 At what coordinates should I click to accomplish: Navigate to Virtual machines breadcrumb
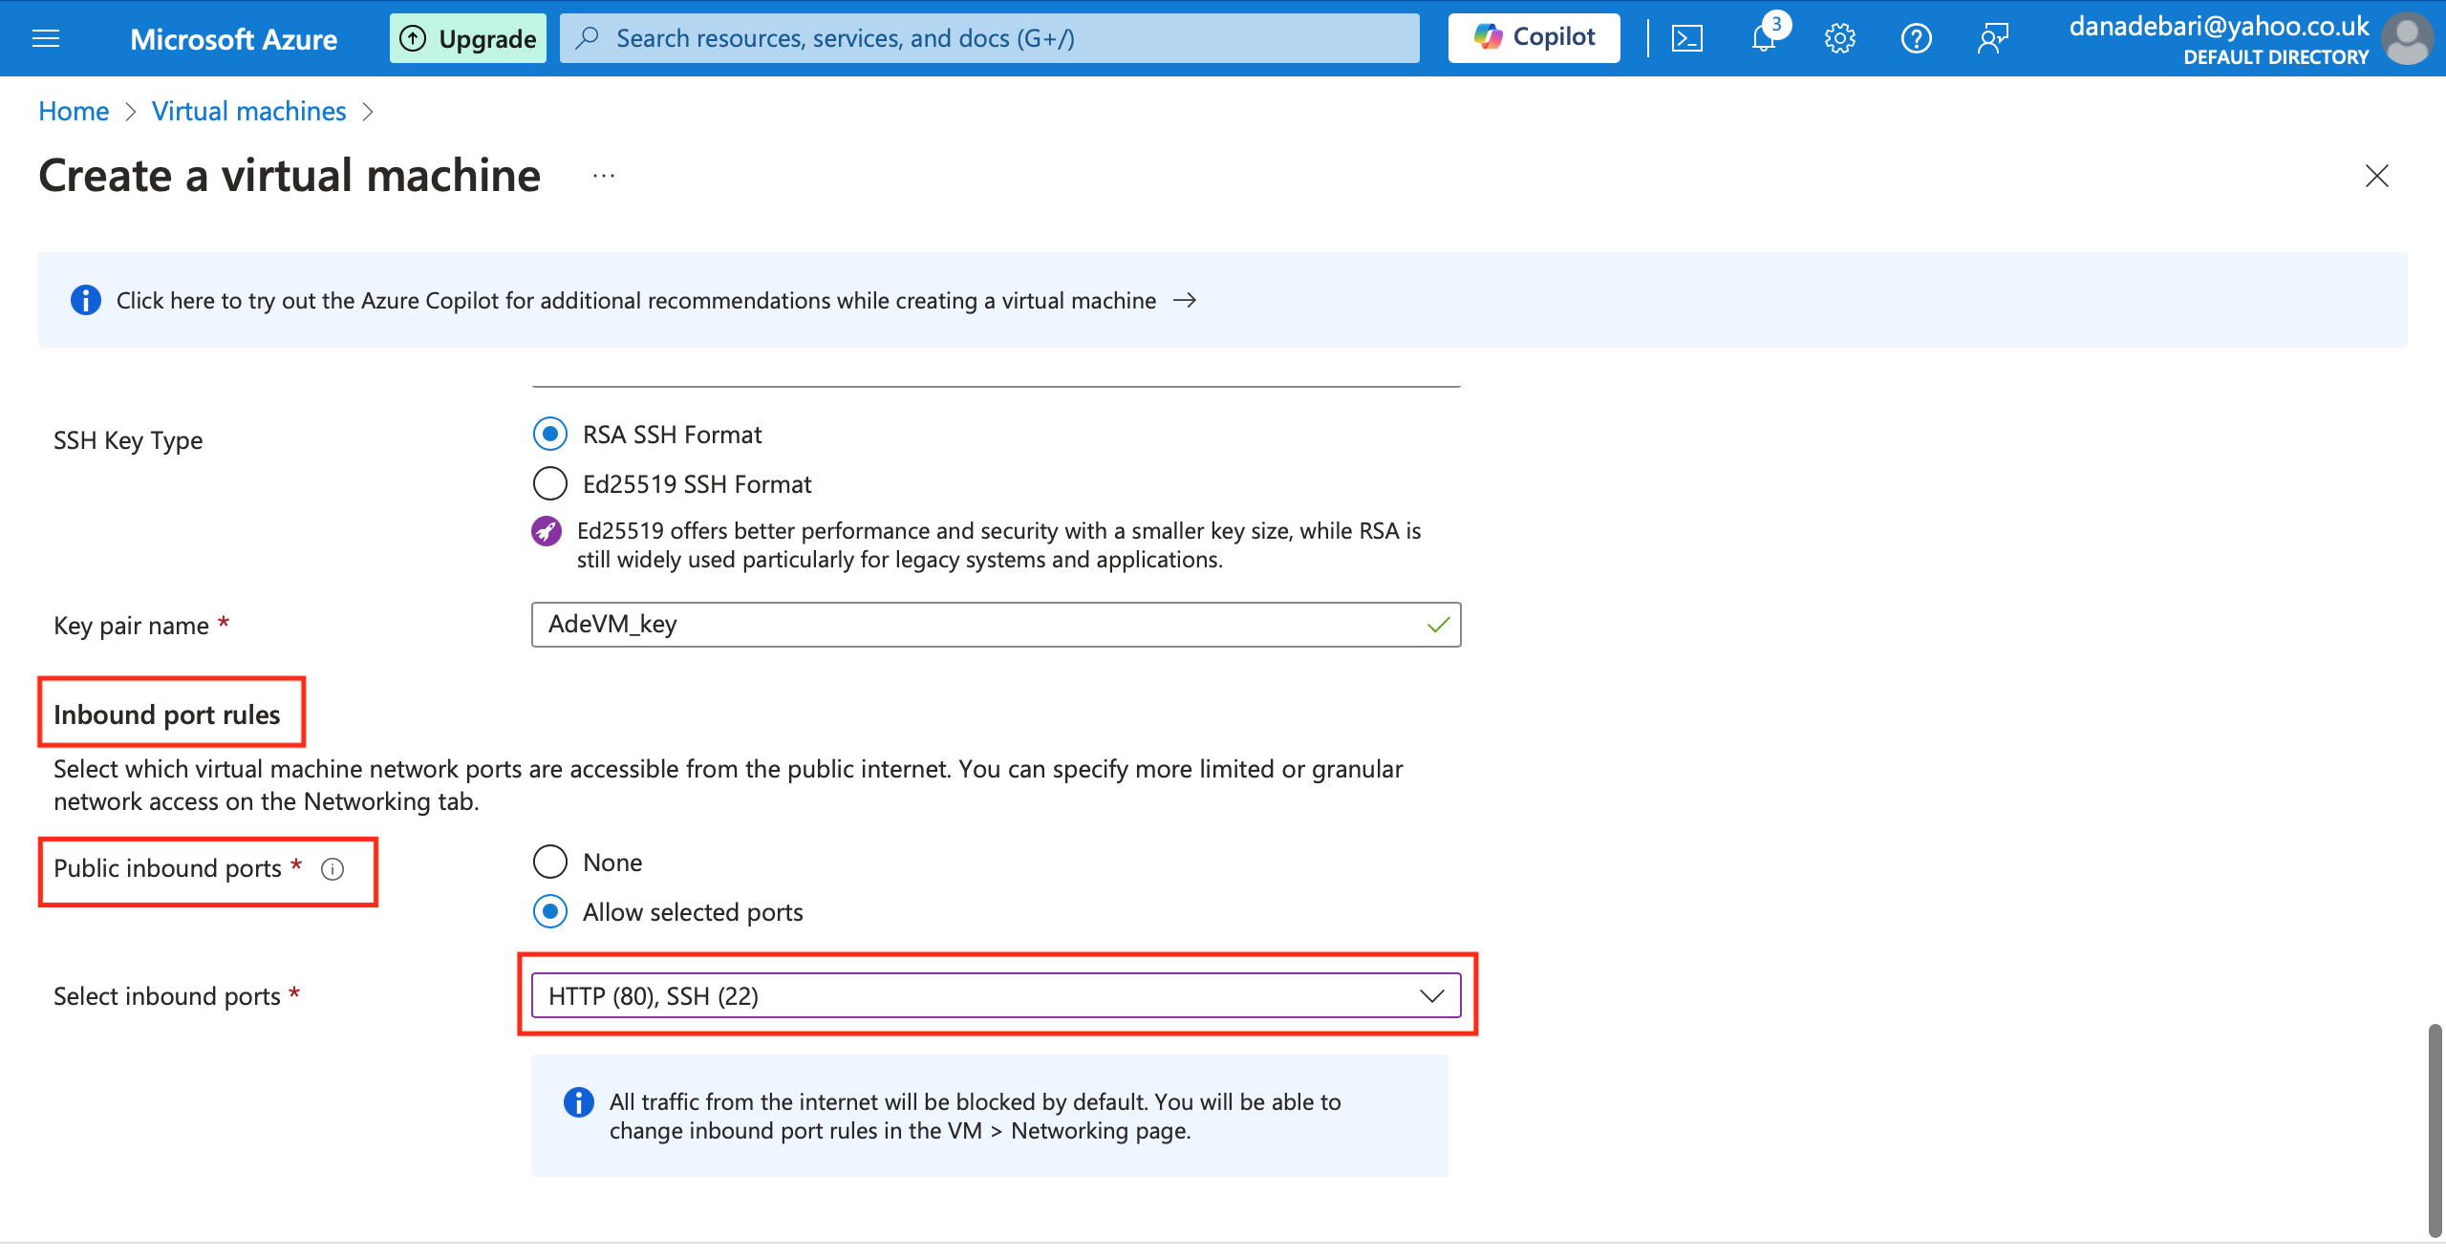[248, 112]
